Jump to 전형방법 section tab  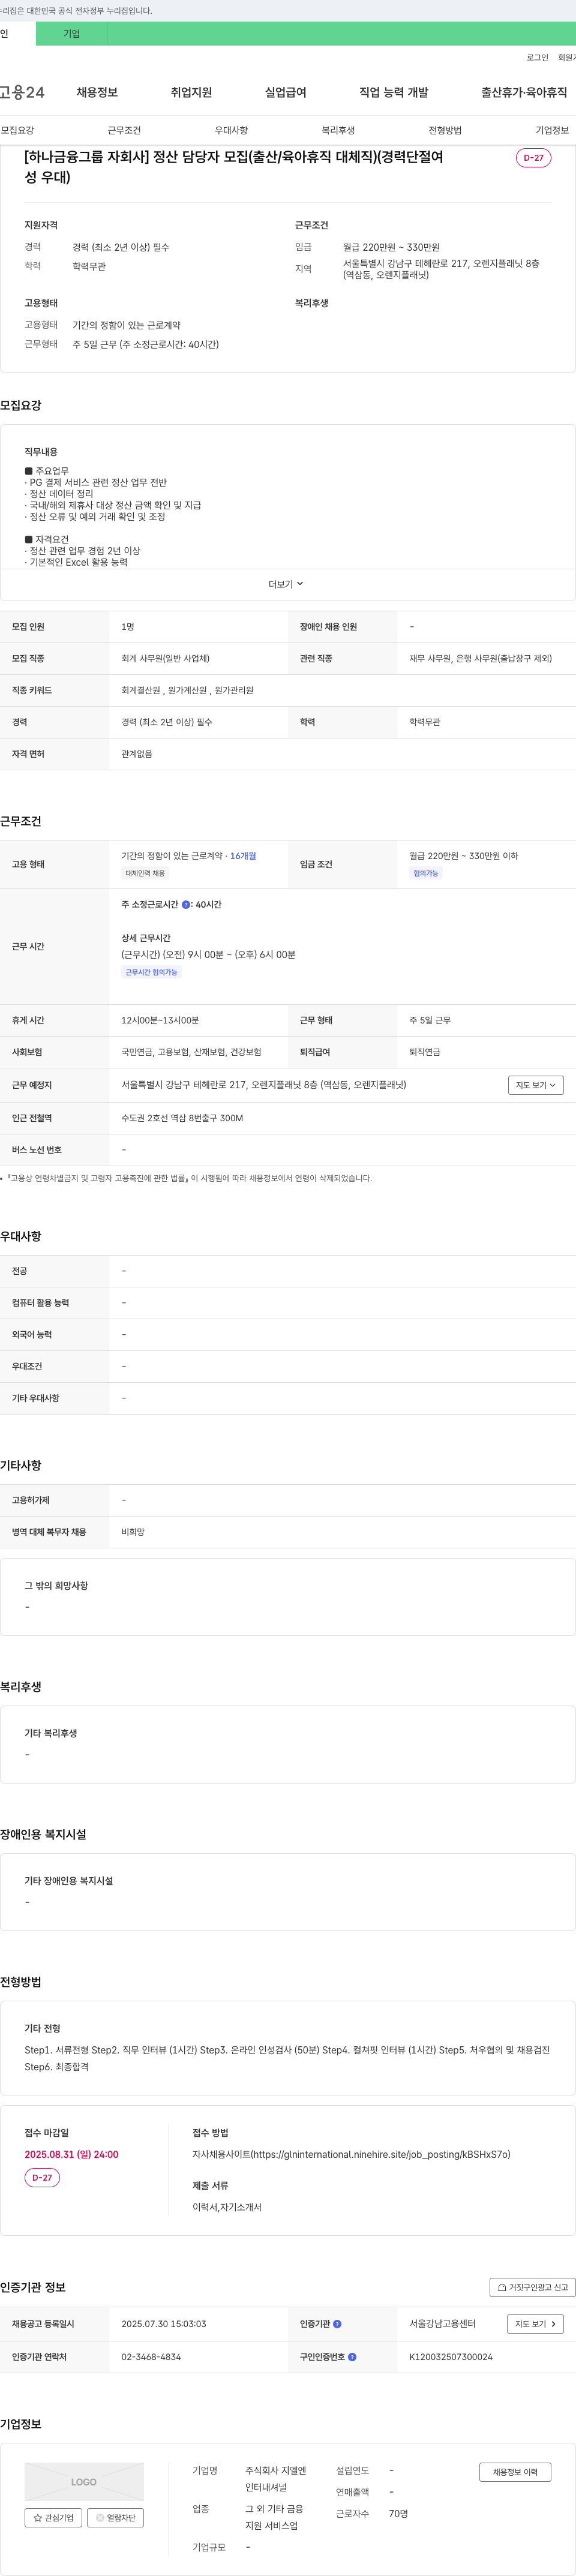coord(445,130)
